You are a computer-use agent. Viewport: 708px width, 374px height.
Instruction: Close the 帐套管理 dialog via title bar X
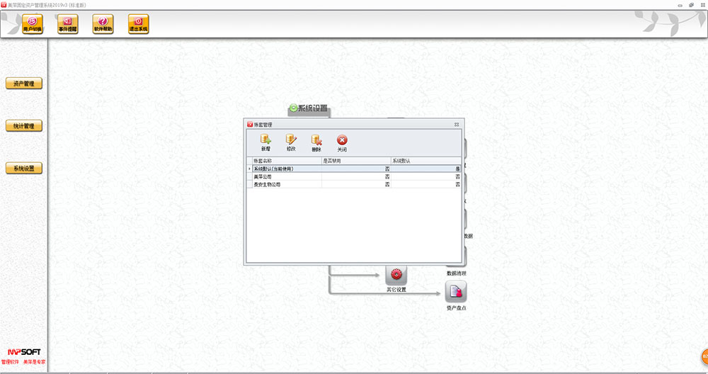click(x=457, y=124)
